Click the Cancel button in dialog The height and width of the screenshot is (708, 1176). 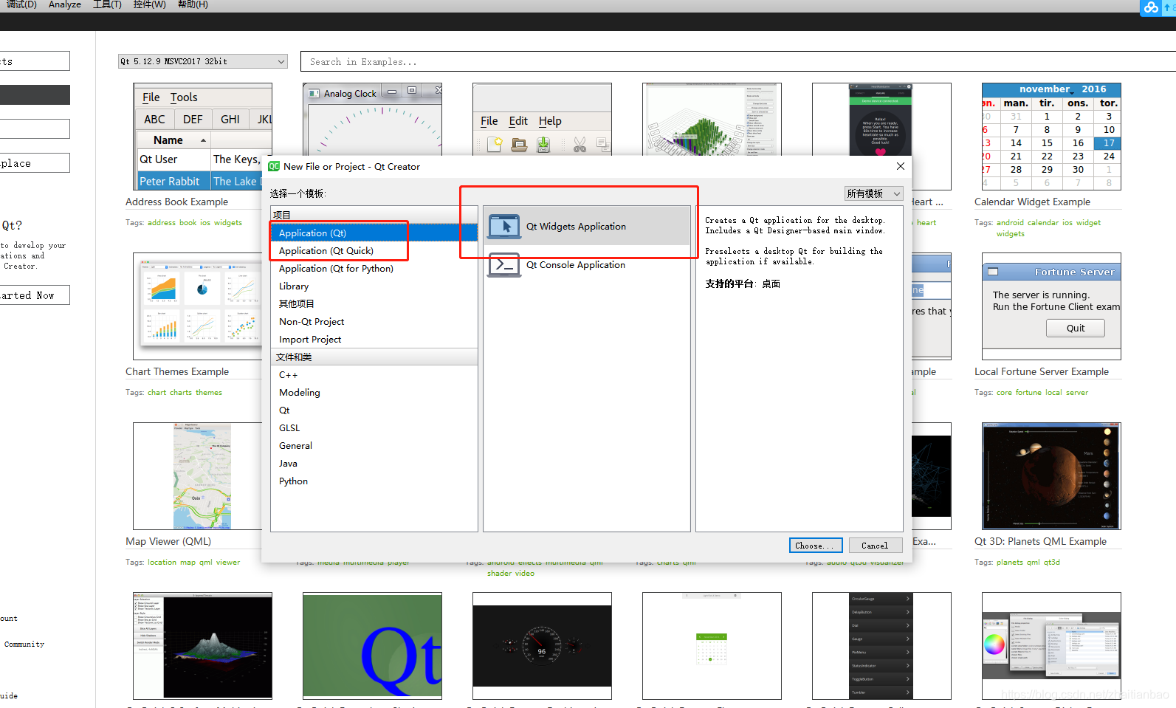pyautogui.click(x=875, y=546)
